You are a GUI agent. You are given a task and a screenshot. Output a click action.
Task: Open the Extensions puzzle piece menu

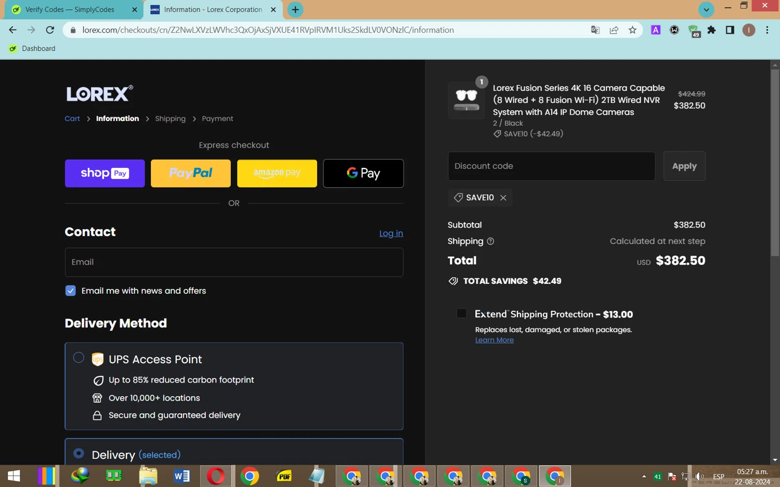[x=711, y=30]
